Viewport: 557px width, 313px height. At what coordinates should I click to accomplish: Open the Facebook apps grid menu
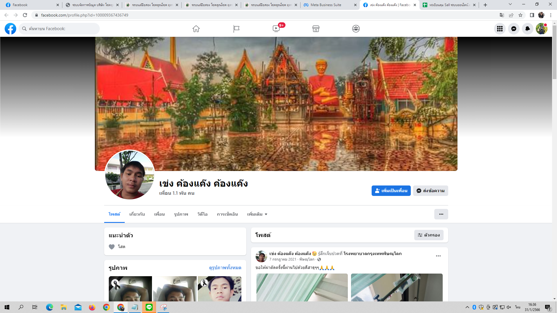pyautogui.click(x=500, y=29)
